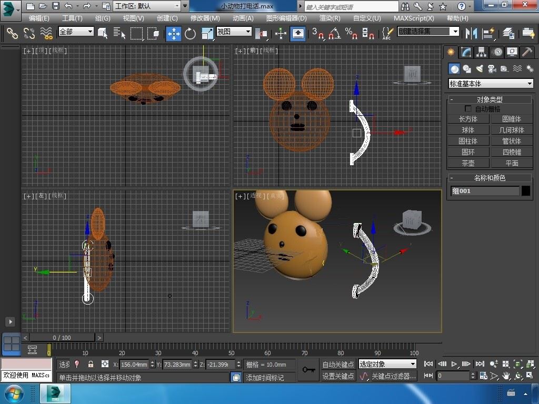Open the Motion panel tab
The height and width of the screenshot is (404, 539).
497,52
